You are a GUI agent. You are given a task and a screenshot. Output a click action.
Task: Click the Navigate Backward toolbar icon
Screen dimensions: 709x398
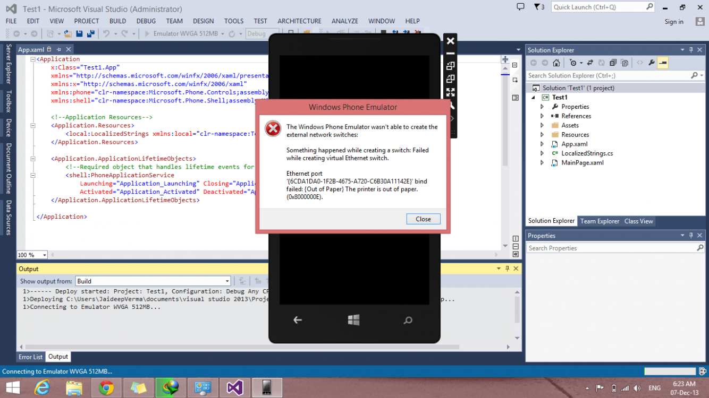pyautogui.click(x=16, y=33)
